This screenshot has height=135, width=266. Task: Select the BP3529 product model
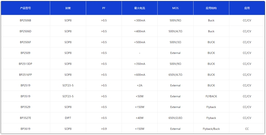click(25, 107)
